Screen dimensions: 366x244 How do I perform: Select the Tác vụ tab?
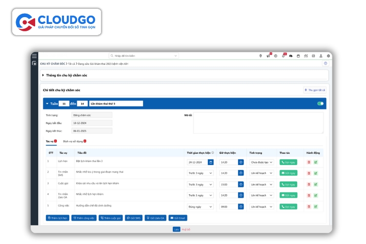click(50, 141)
